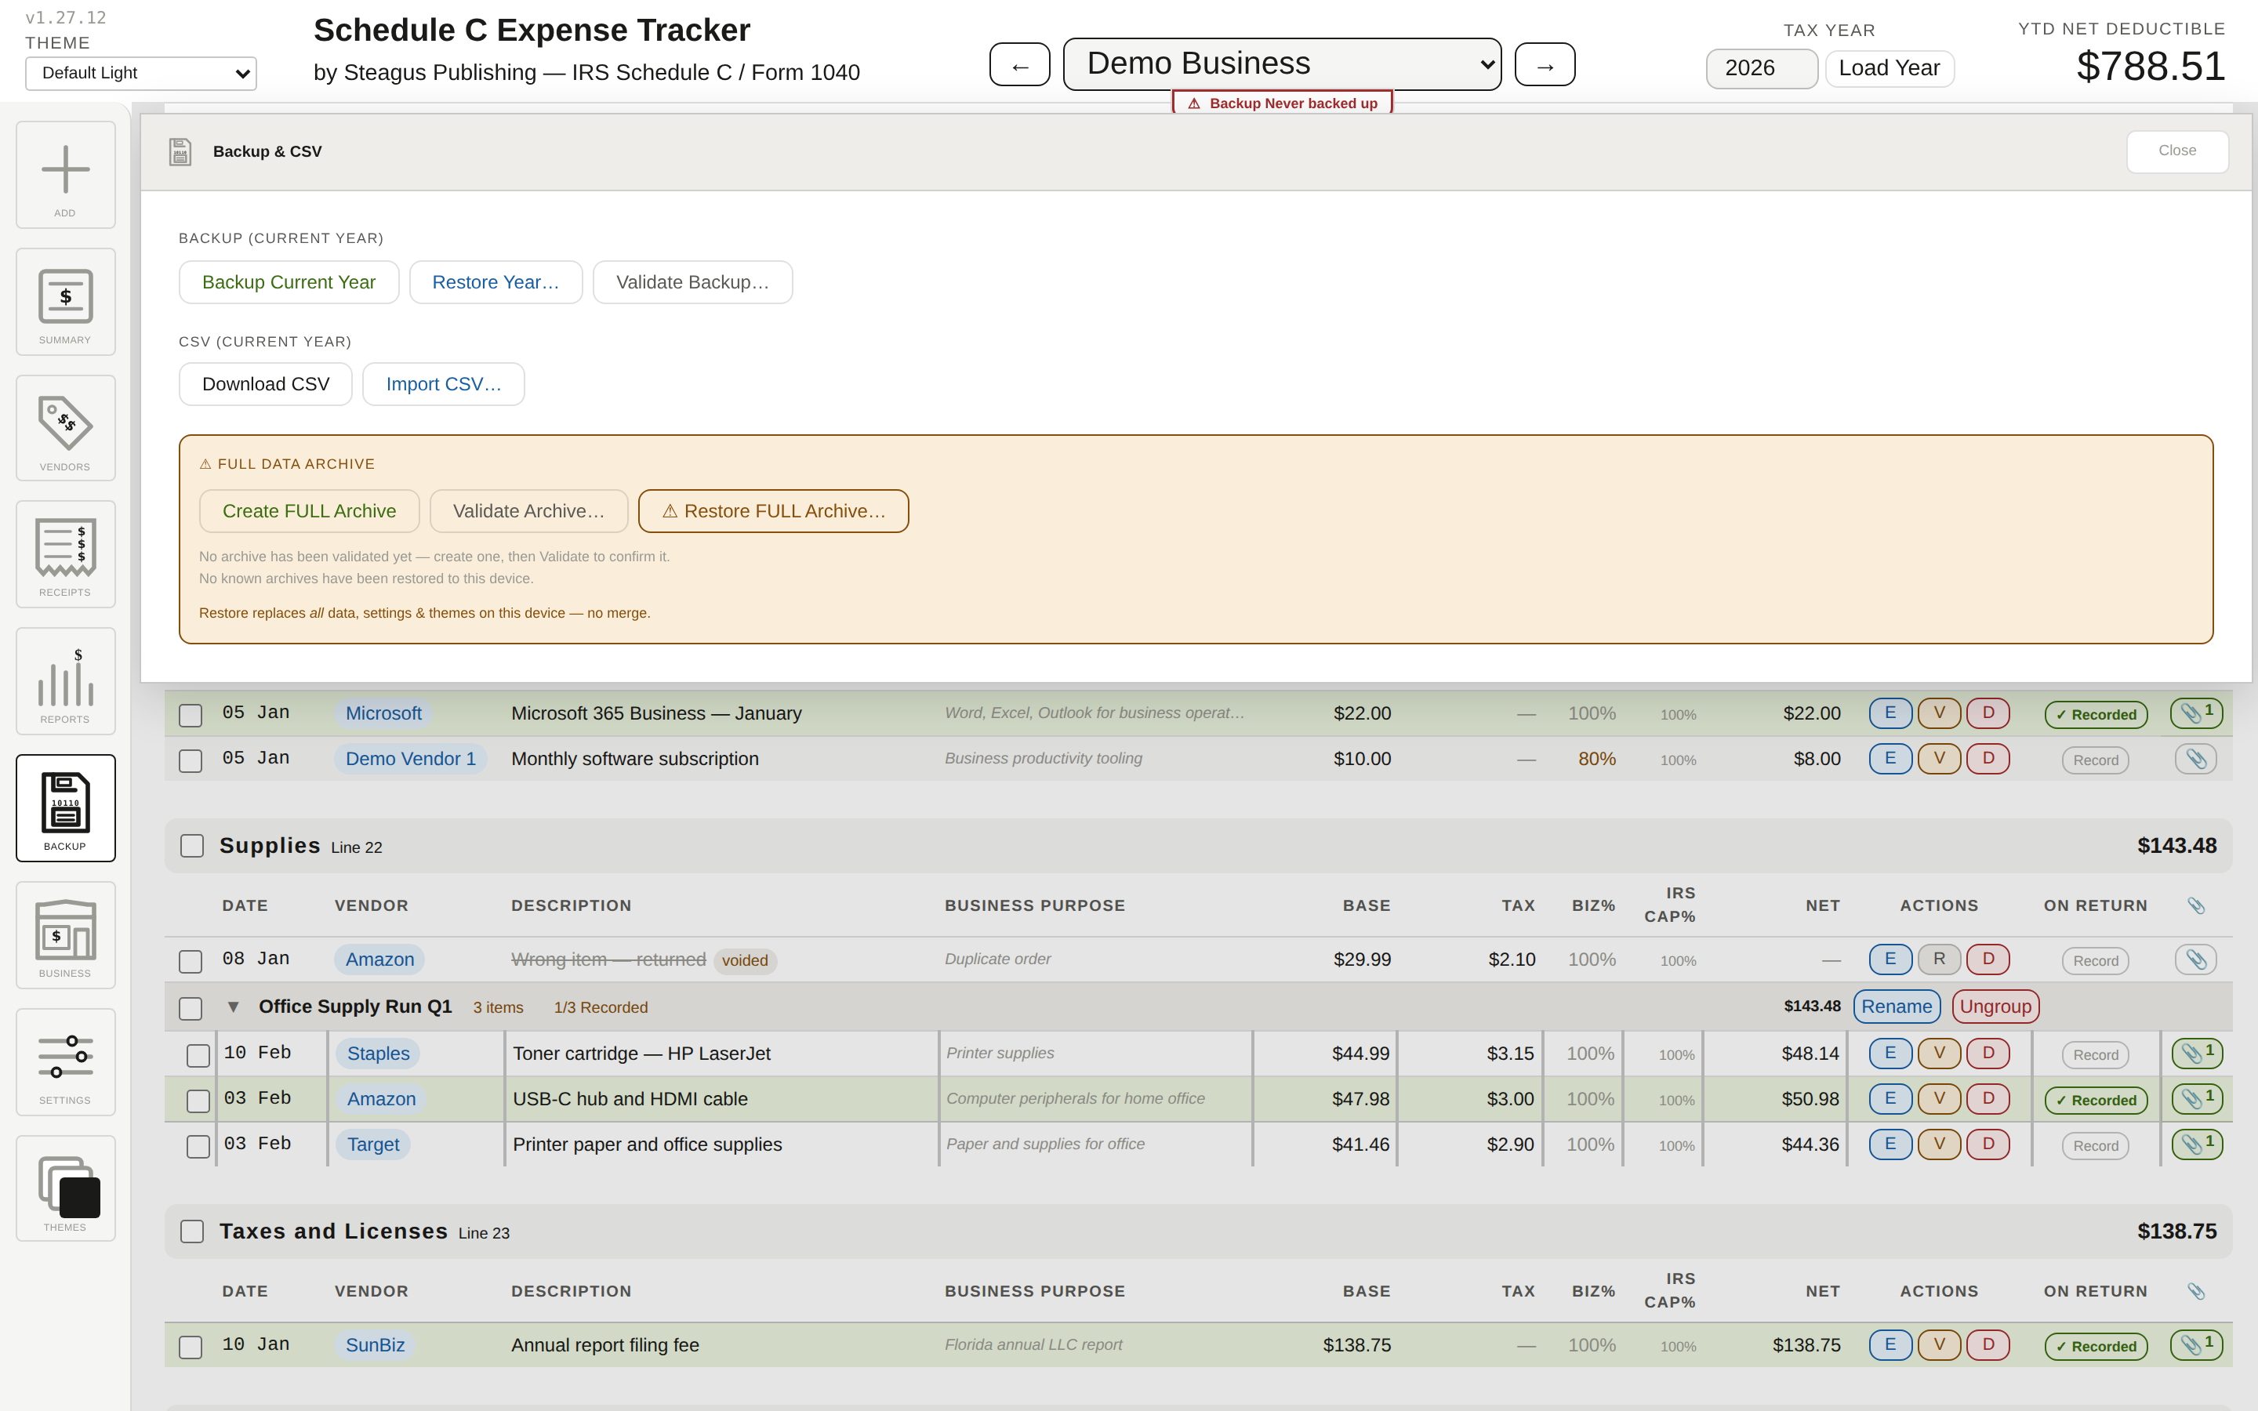
Task: Open the Add expense sidebar icon
Action: tap(65, 175)
